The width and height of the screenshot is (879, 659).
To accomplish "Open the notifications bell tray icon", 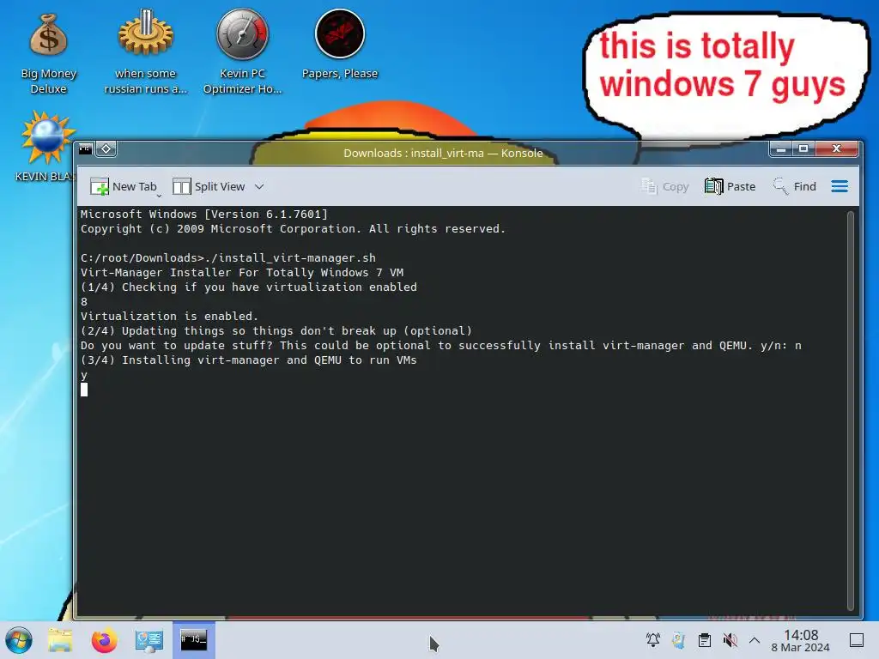I will click(x=653, y=640).
